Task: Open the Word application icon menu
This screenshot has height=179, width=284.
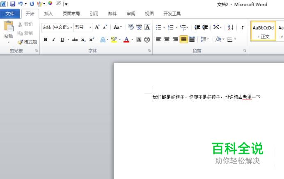Action: [3, 4]
